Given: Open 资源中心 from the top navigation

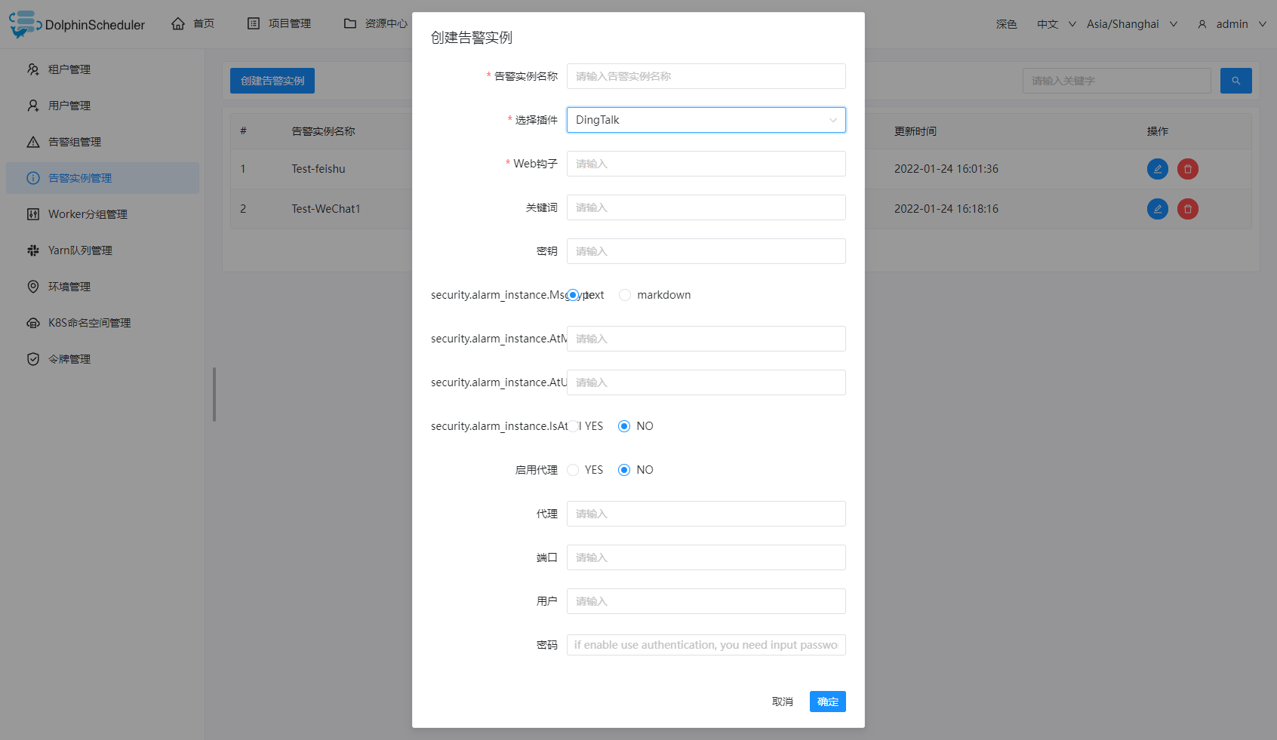Looking at the screenshot, I should pyautogui.click(x=384, y=23).
